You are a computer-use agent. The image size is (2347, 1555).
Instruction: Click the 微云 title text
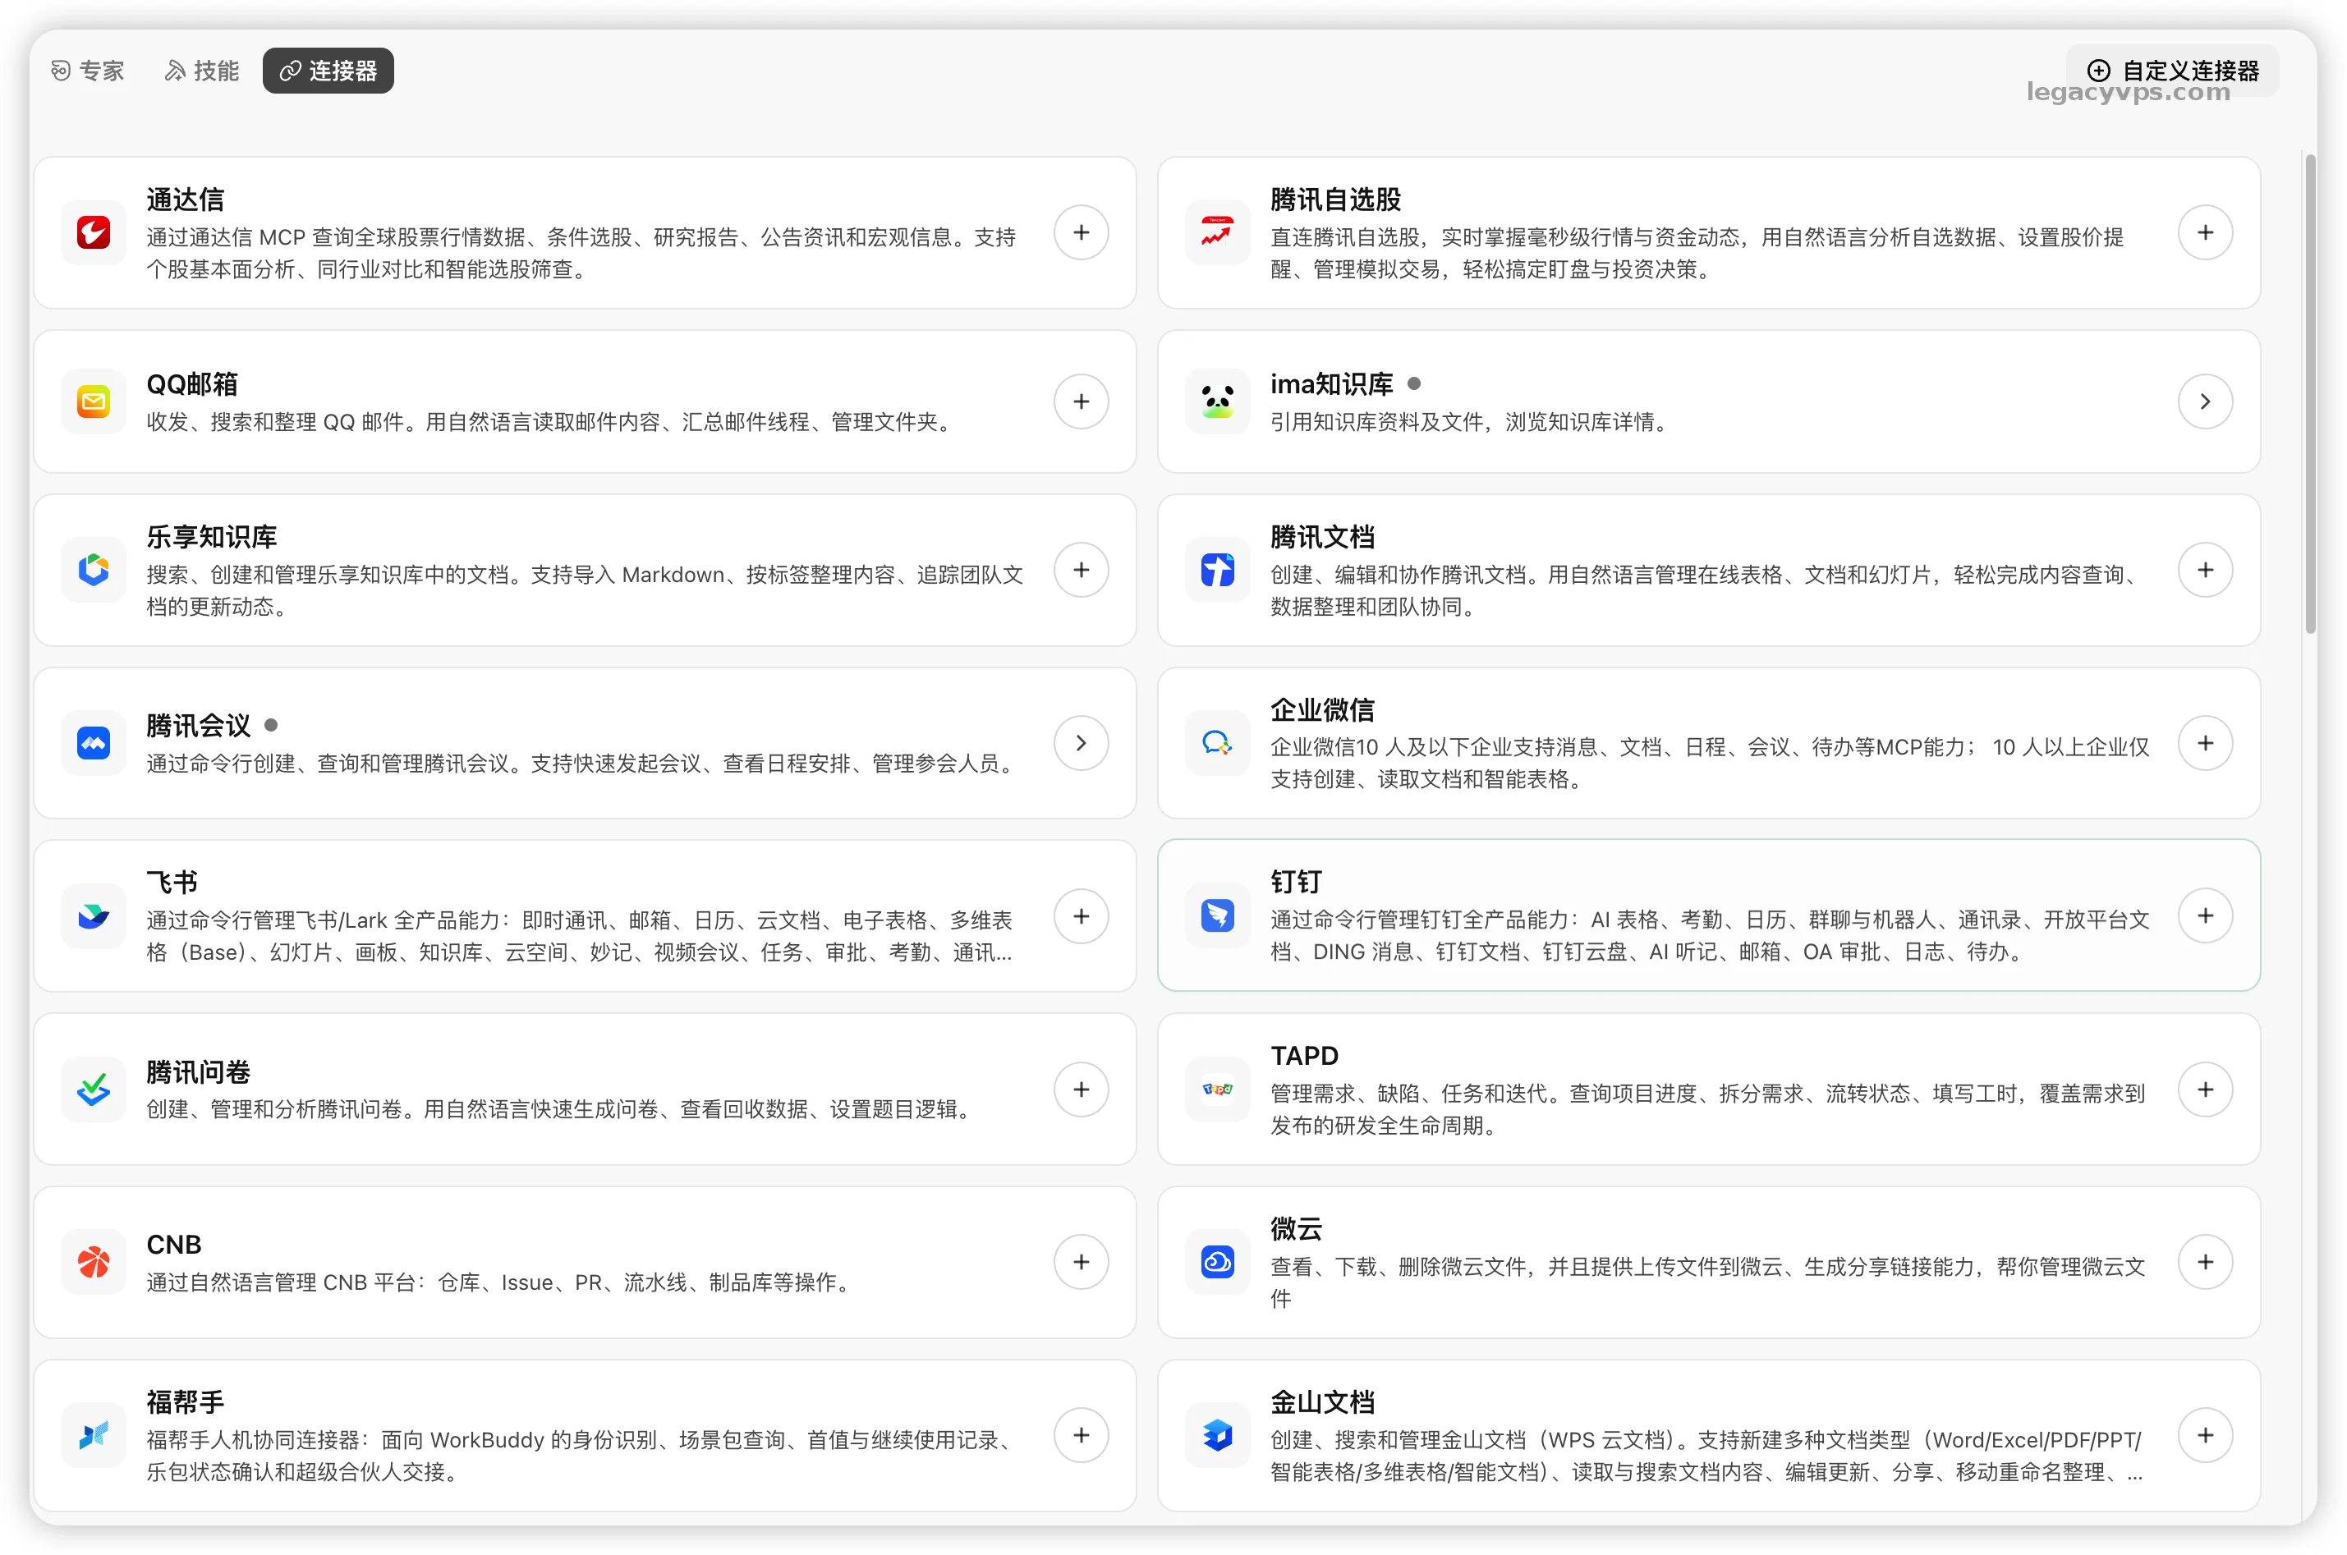pyautogui.click(x=1296, y=1227)
